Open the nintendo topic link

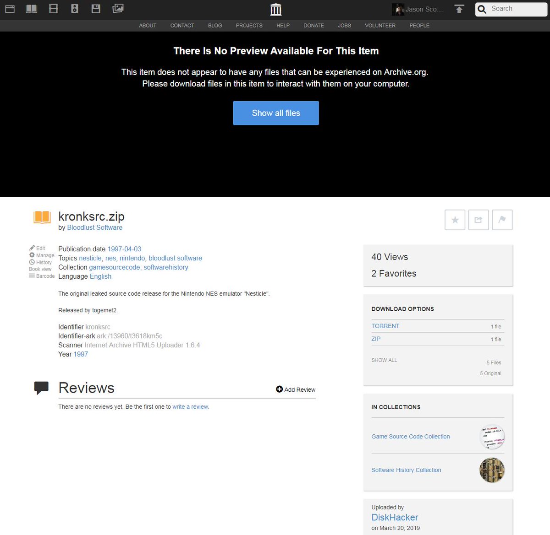pos(132,258)
